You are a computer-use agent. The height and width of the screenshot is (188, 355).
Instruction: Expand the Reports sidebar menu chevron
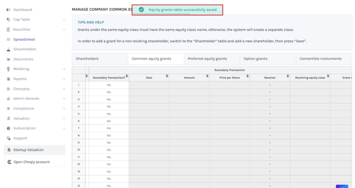(x=64, y=79)
